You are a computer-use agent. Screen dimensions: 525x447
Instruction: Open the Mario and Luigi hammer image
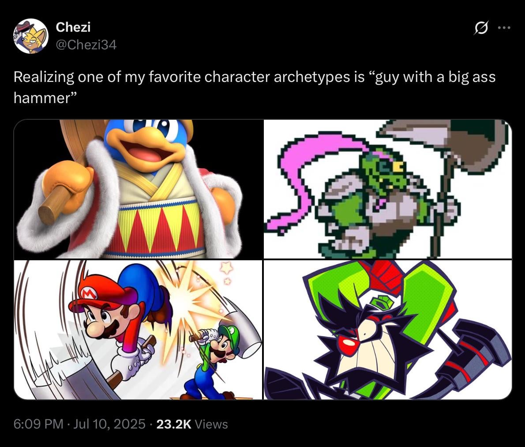[138, 330]
